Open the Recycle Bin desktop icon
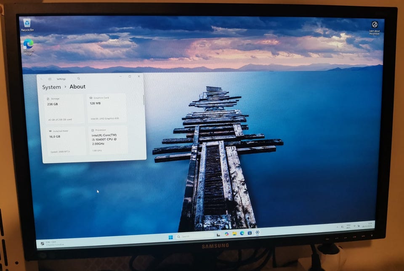Screen dimensions: 404x271 pos(27,25)
